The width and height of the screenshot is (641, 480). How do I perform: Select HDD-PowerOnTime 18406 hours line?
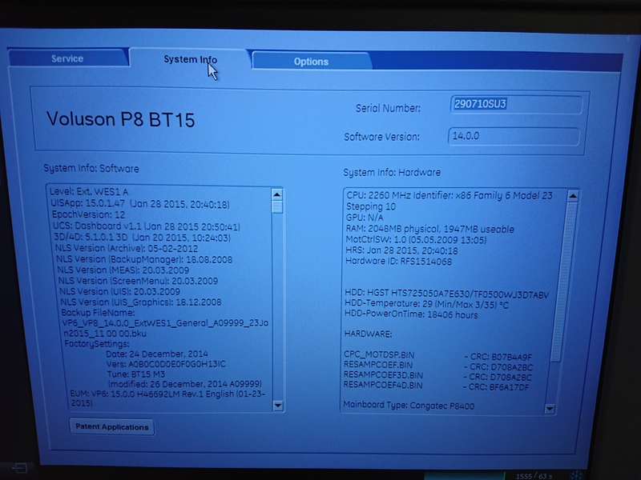[411, 314]
